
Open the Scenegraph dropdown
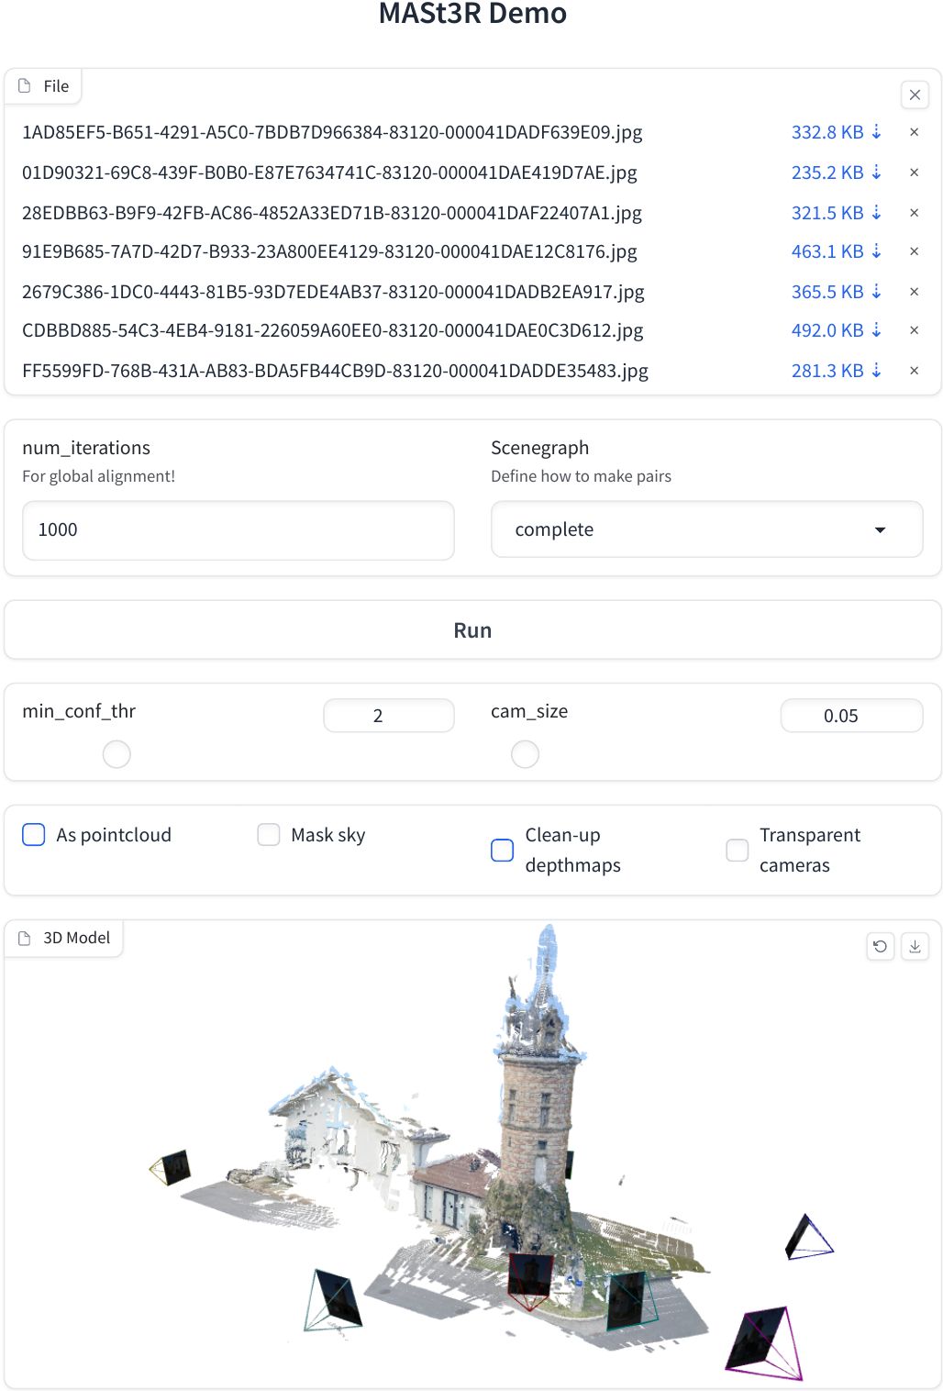coord(706,529)
